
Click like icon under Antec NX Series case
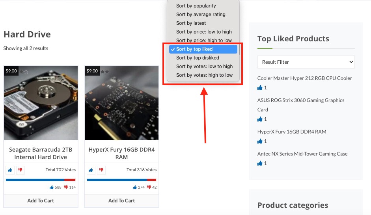260,163
